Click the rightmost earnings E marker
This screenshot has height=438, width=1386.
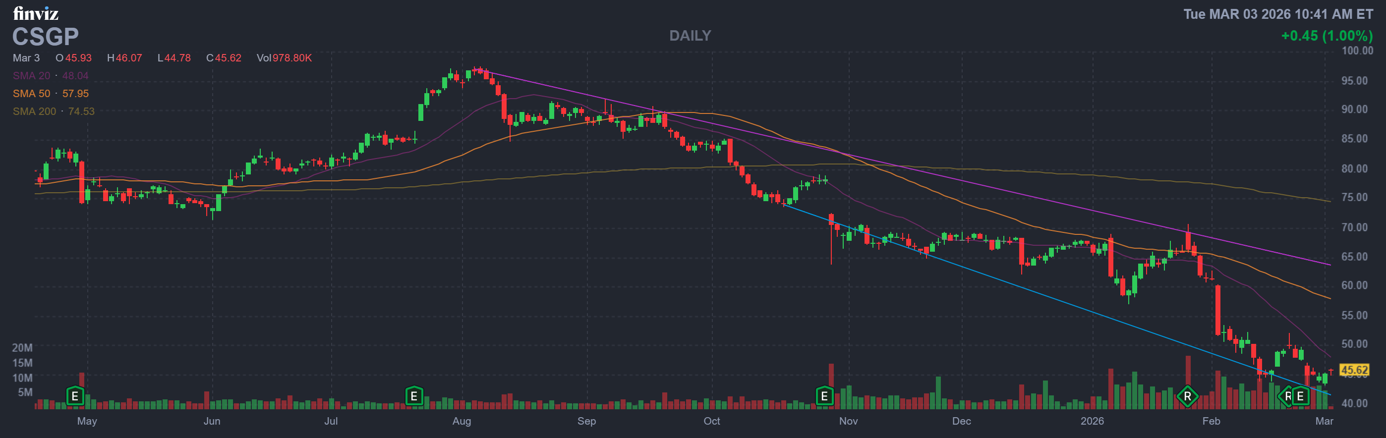click(x=1300, y=396)
